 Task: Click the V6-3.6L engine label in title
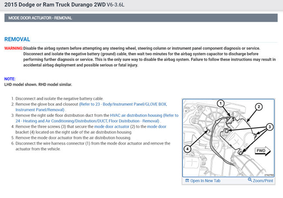pyautogui.click(x=115, y=5)
